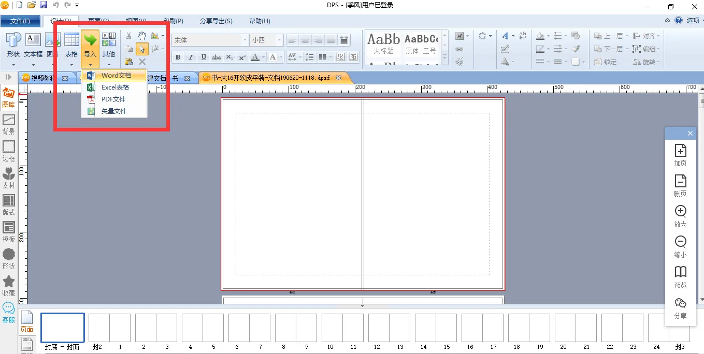Click 加页 add page icon
This screenshot has height=354, width=704.
coord(680,155)
